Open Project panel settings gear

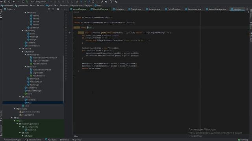click(x=58, y=9)
